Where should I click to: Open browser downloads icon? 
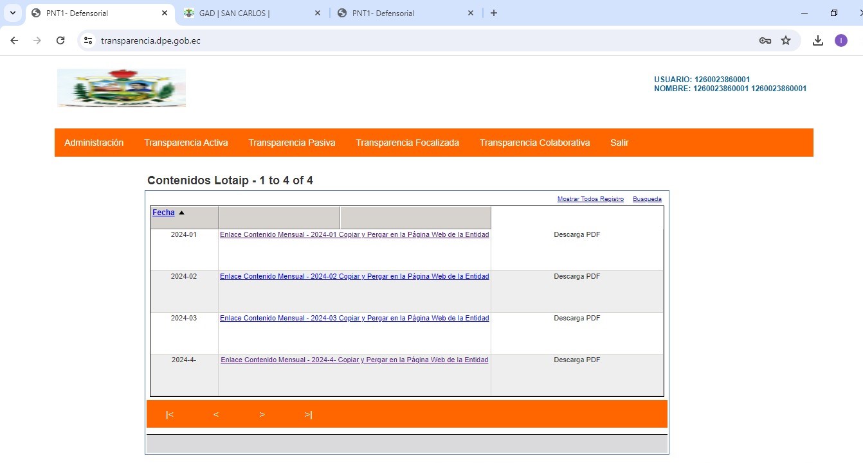818,40
